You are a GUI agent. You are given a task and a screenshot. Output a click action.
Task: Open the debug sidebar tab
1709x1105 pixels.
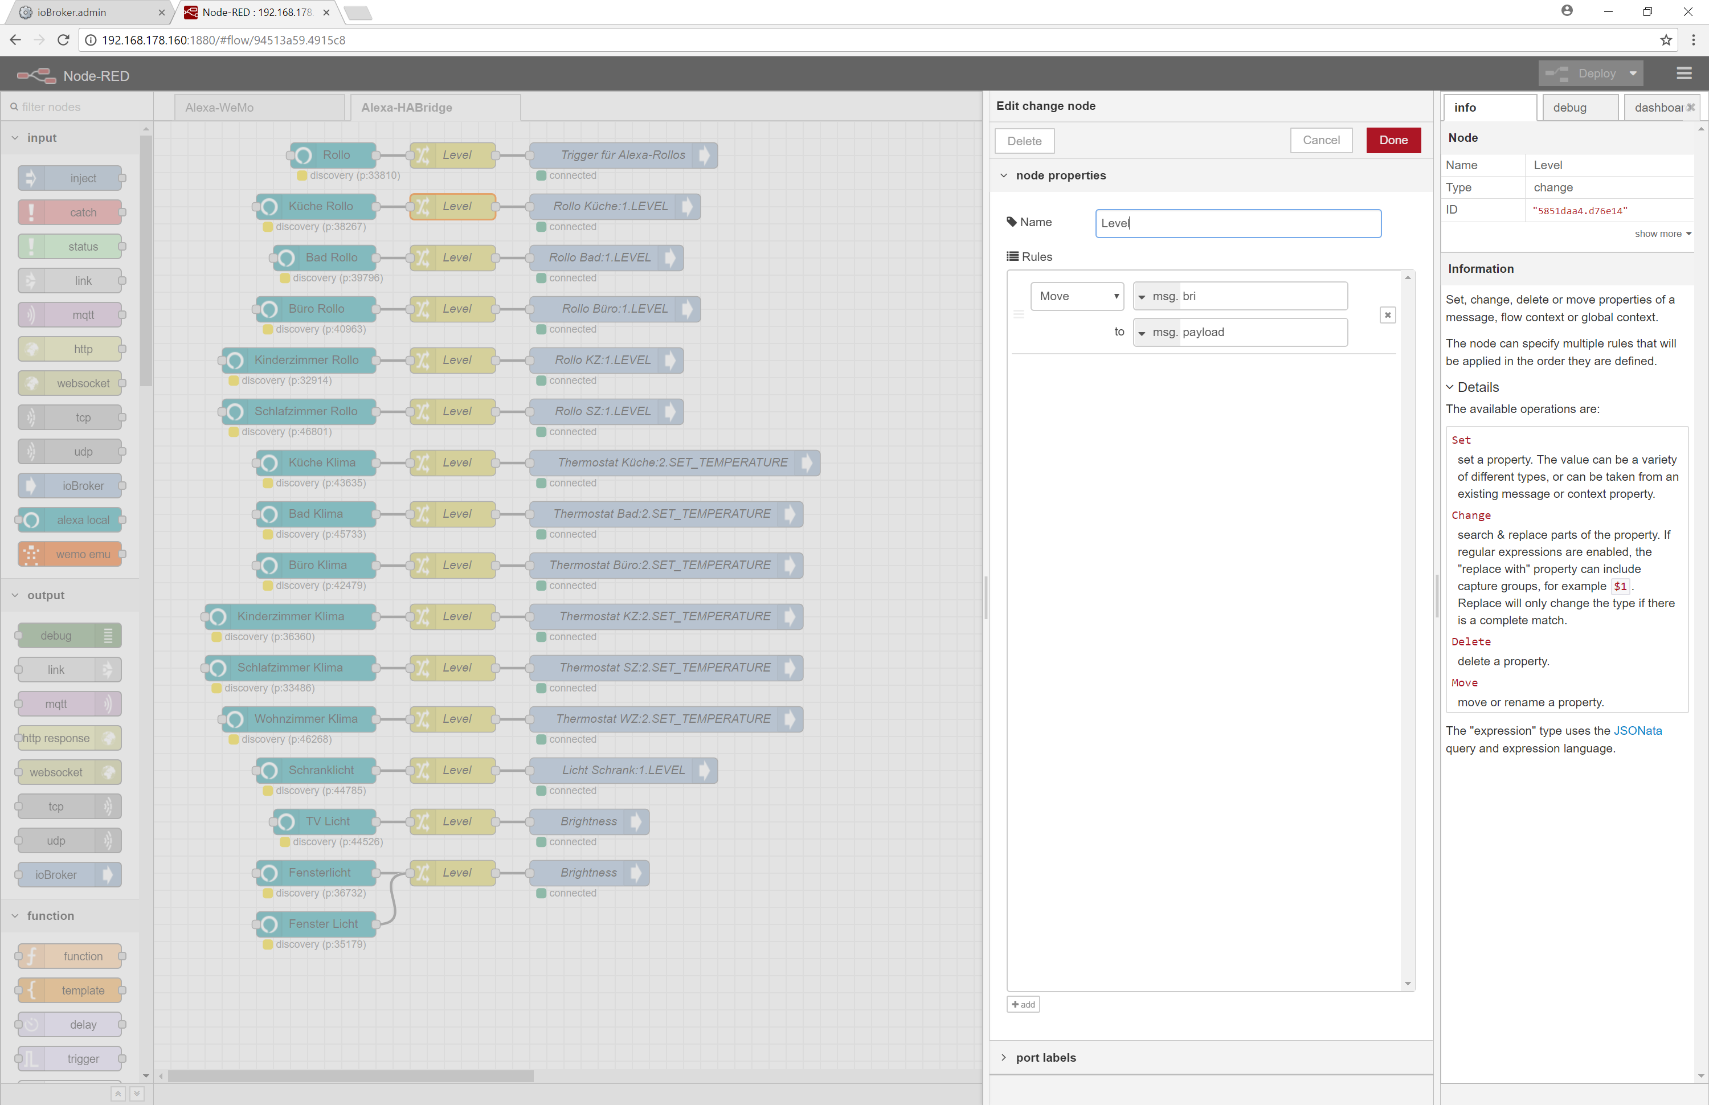[1580, 108]
